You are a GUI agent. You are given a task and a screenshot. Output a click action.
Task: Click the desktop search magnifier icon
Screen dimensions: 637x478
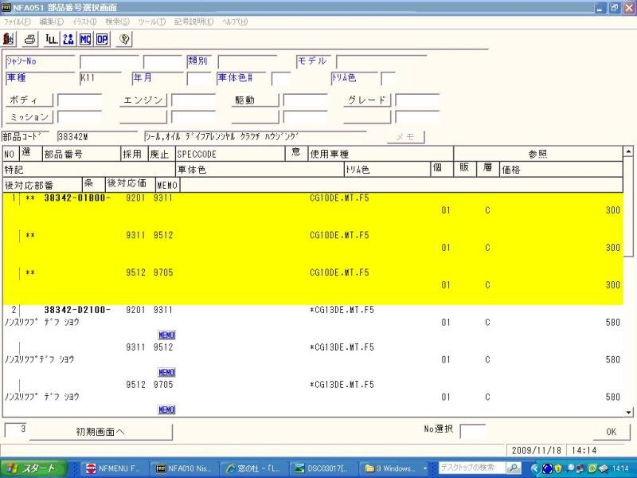click(514, 468)
